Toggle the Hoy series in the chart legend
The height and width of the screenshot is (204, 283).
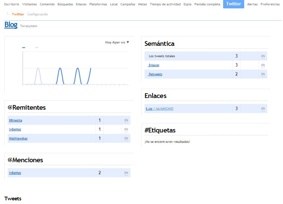click(x=23, y=47)
